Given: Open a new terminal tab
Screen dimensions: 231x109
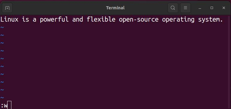Looking at the screenshot, I should tap(7, 8).
